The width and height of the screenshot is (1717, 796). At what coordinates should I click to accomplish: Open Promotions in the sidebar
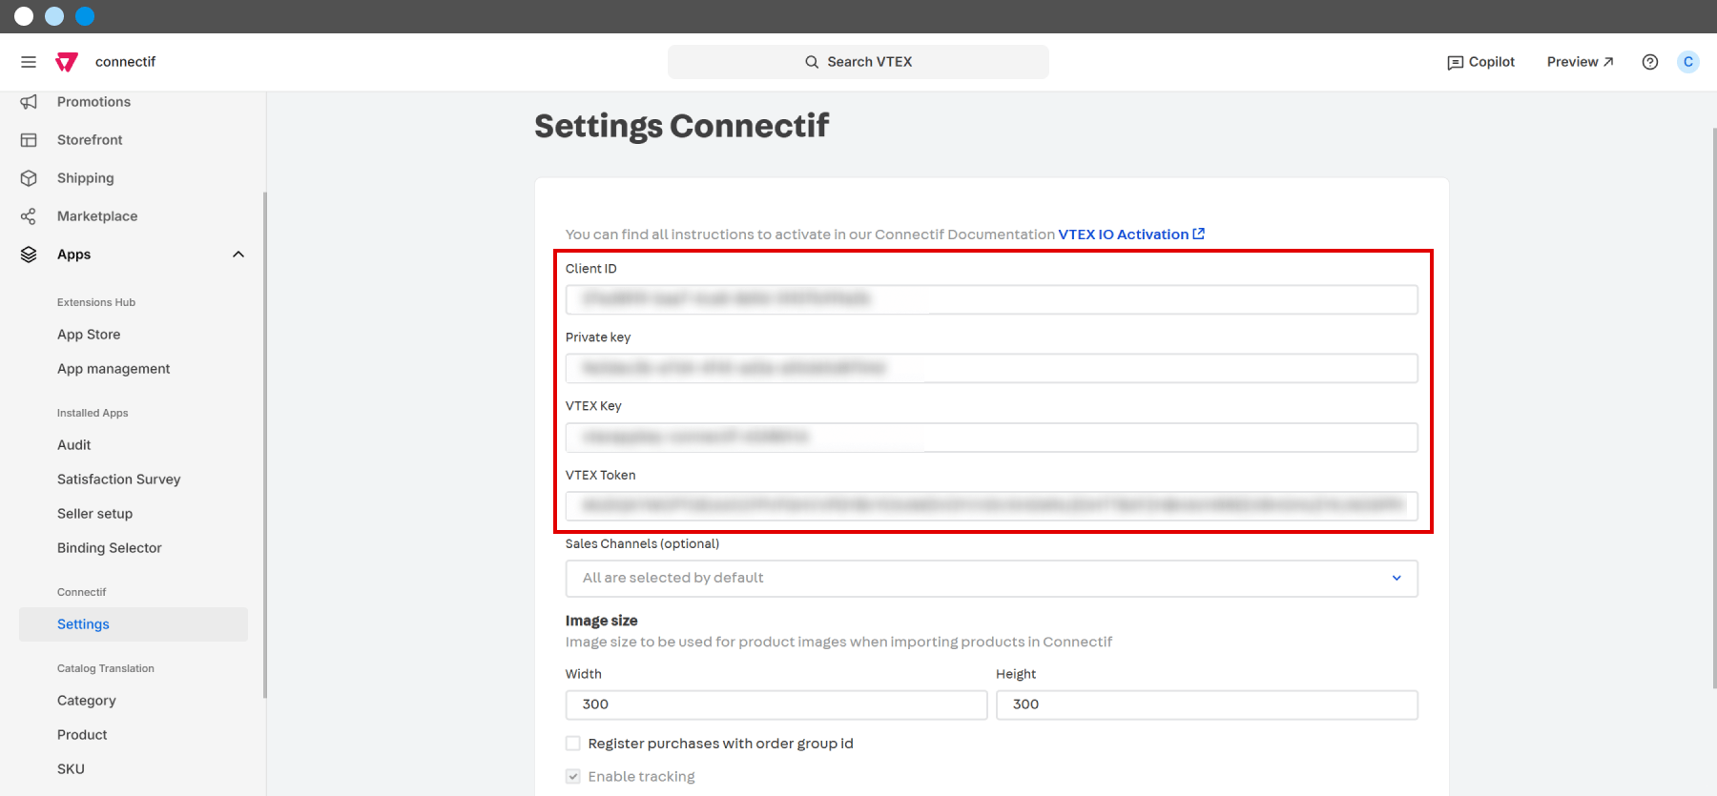click(x=93, y=102)
